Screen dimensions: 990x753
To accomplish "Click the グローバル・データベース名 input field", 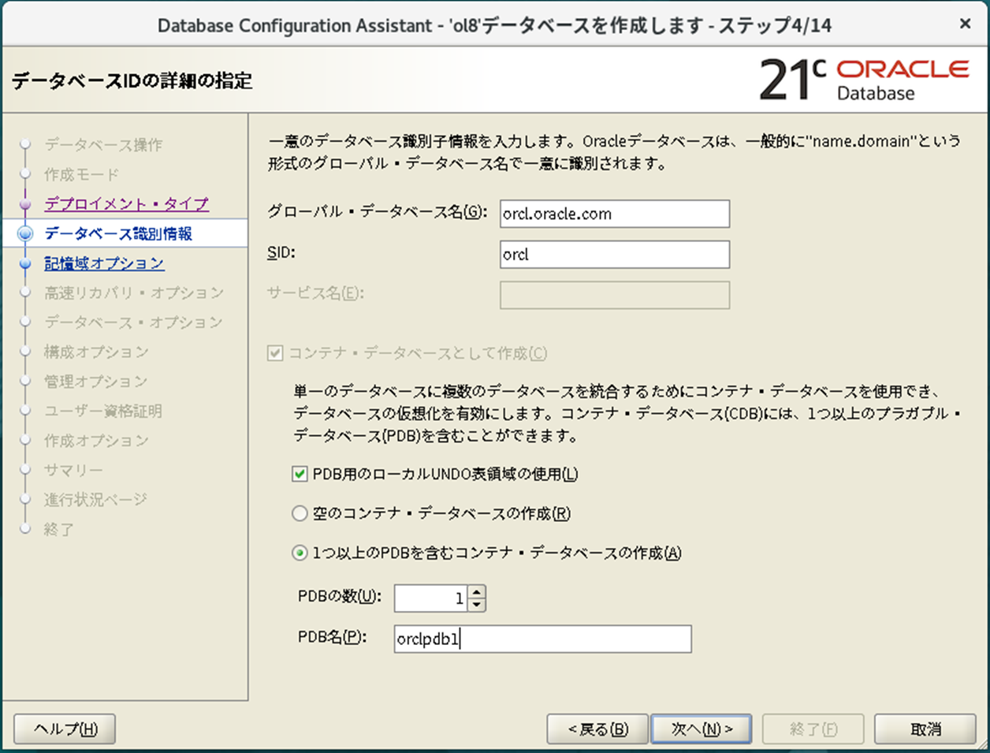I will tap(615, 214).
